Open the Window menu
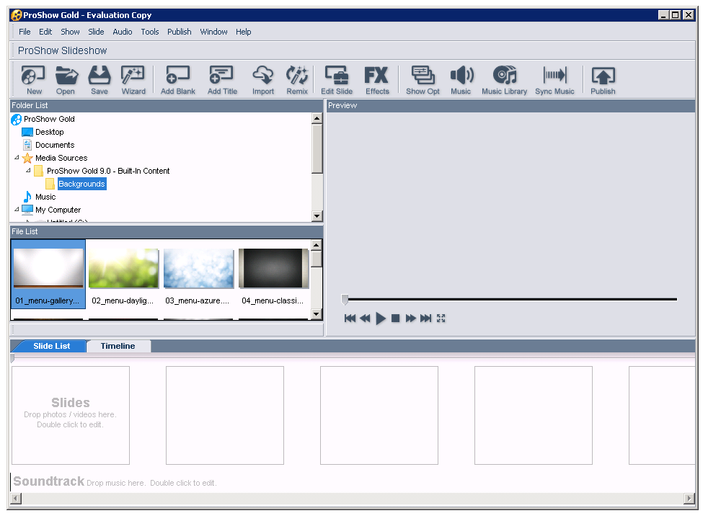This screenshot has width=703, height=521. [213, 32]
